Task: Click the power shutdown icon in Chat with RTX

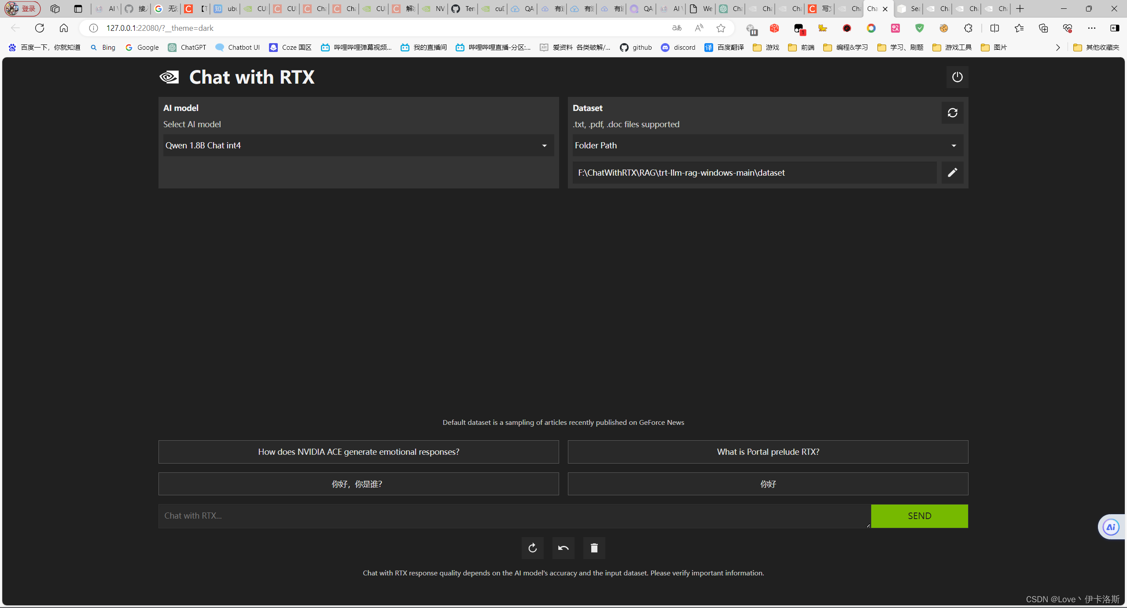Action: coord(957,77)
